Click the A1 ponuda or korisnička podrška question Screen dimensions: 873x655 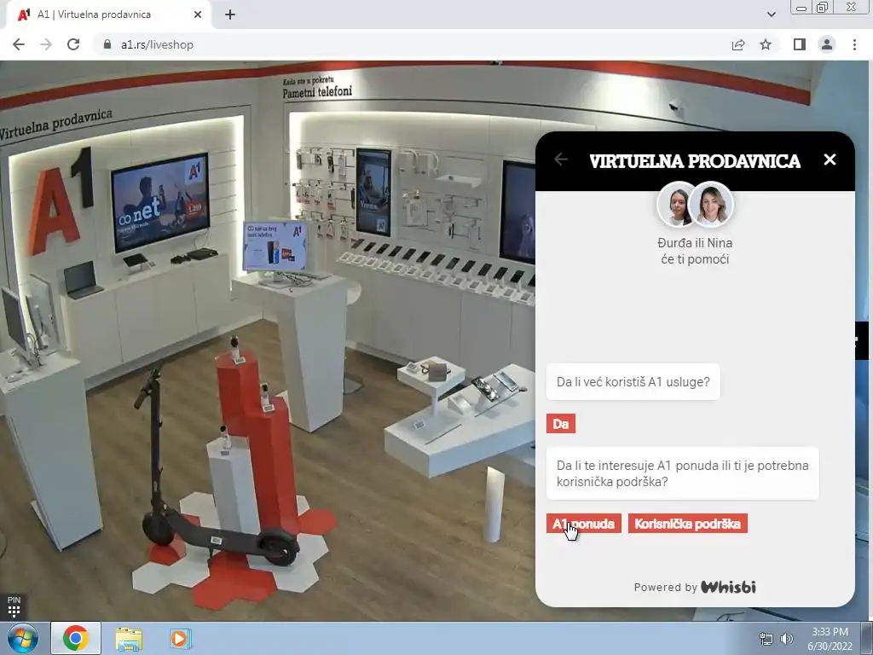(683, 473)
